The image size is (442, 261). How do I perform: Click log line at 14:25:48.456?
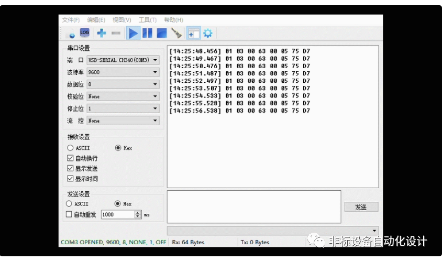pos(240,51)
